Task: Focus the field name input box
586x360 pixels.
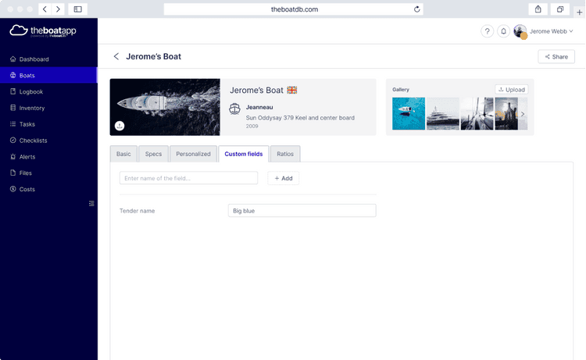Action: pyautogui.click(x=188, y=178)
